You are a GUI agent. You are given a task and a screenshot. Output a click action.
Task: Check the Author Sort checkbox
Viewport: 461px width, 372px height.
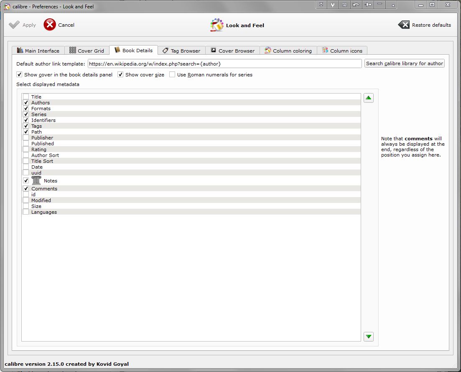coord(26,155)
